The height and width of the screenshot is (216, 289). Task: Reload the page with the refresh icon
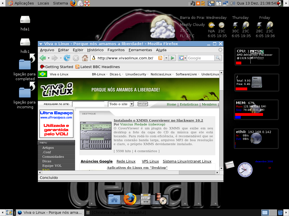coord(67,58)
